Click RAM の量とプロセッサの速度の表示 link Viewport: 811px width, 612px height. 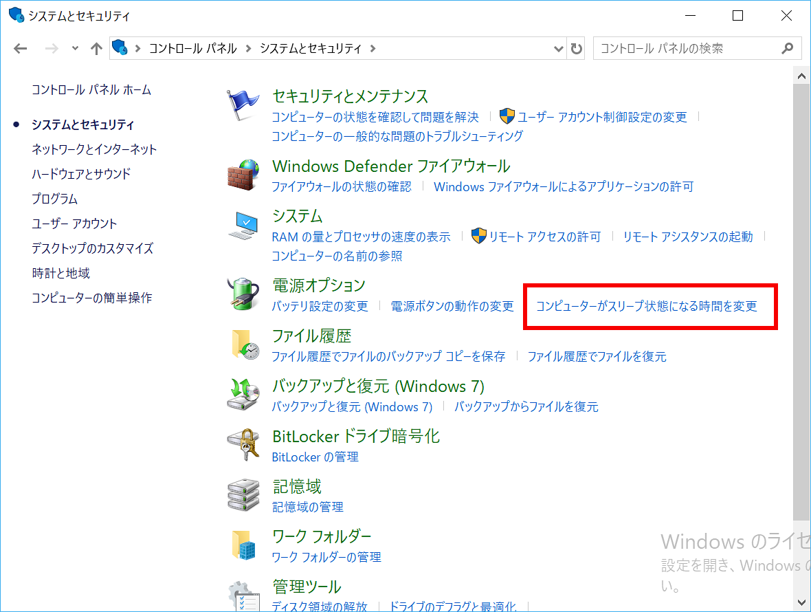click(x=361, y=237)
